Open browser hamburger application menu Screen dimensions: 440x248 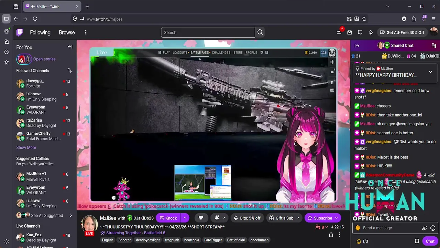(434, 19)
